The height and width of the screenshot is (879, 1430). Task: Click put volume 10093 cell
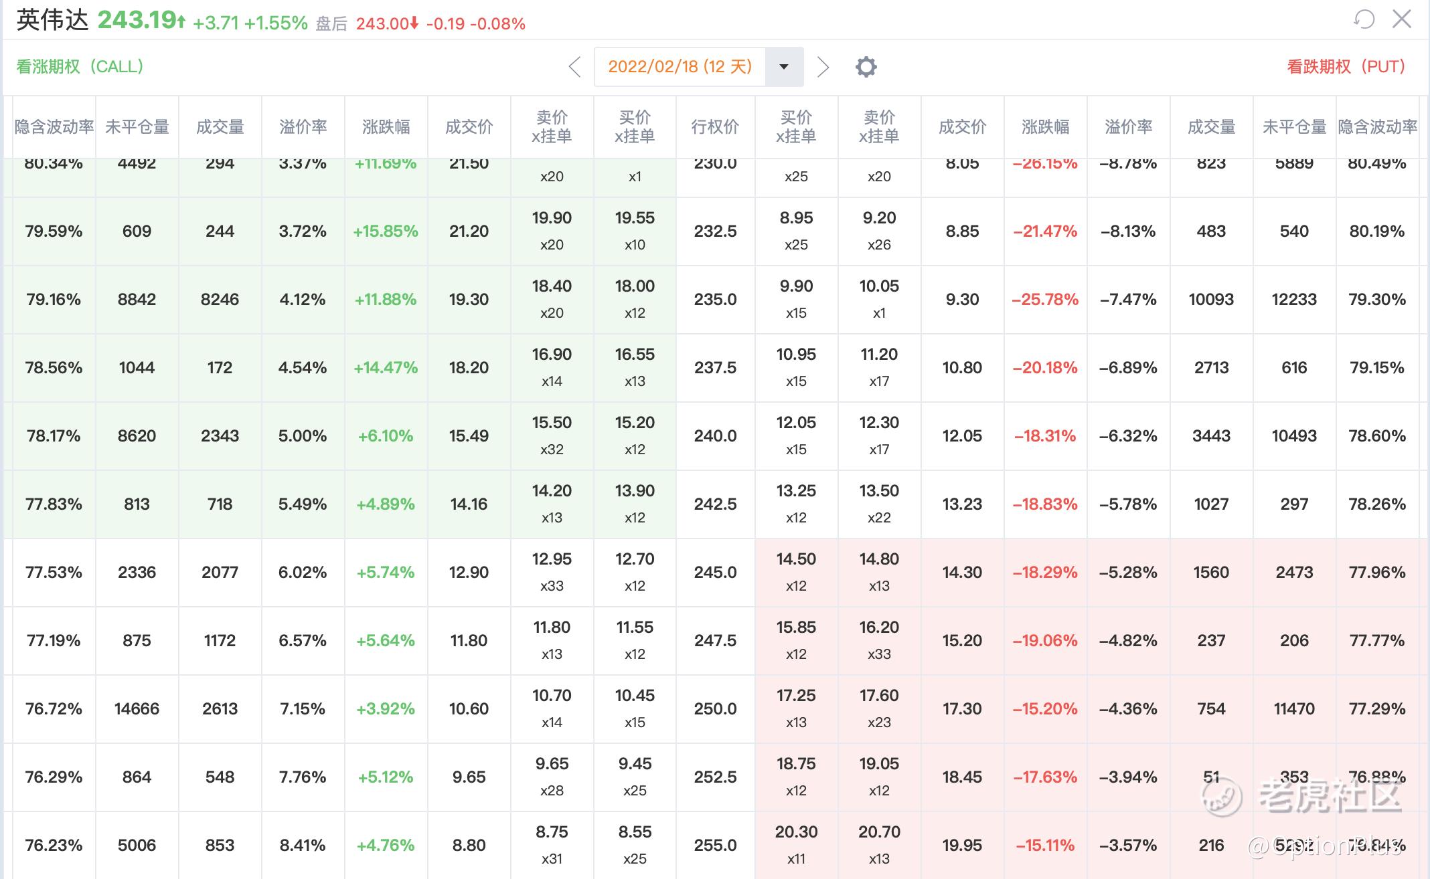(1212, 300)
